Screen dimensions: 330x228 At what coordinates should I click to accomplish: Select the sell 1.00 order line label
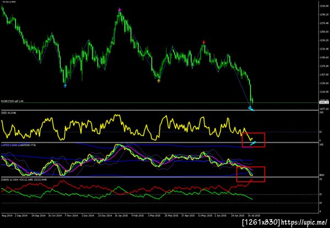coord(12,101)
